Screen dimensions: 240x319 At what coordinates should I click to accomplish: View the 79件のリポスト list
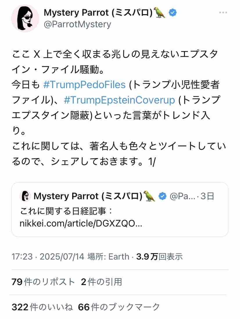(43, 282)
